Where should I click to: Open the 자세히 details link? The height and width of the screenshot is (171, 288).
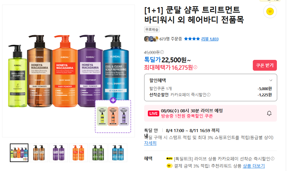pos(150,143)
